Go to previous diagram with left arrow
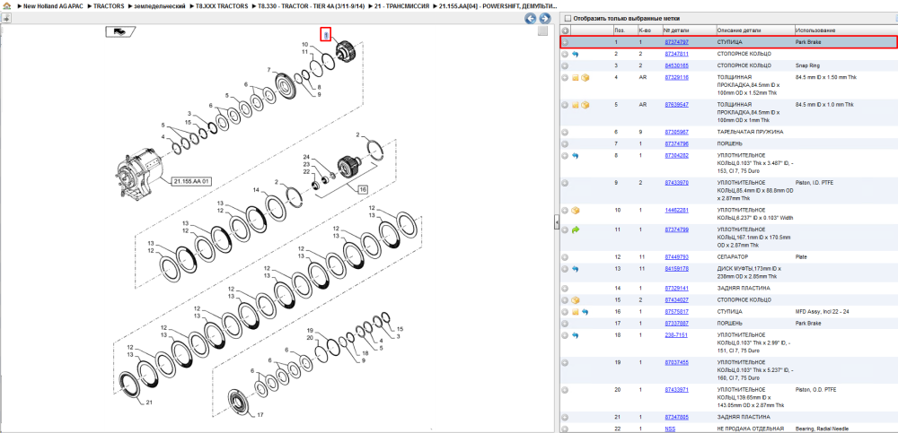This screenshot has height=433, width=898. tap(532, 18)
